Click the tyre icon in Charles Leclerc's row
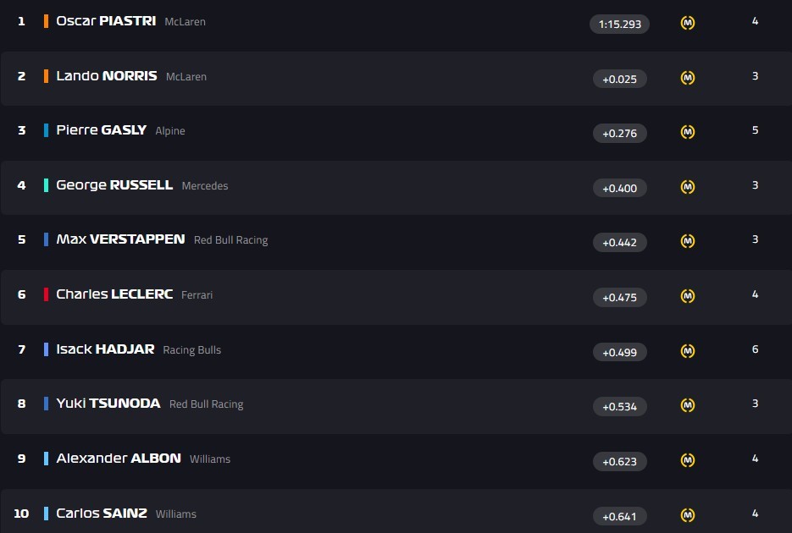 click(x=688, y=296)
